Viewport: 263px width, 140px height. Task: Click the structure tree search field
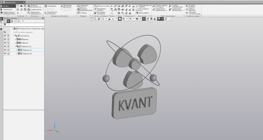coord(26,25)
